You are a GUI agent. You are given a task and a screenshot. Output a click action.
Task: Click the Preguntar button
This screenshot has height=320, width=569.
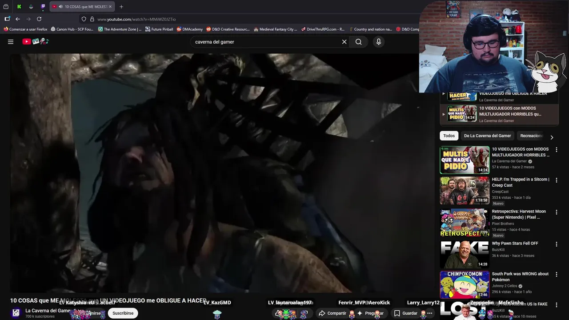tap(370, 313)
